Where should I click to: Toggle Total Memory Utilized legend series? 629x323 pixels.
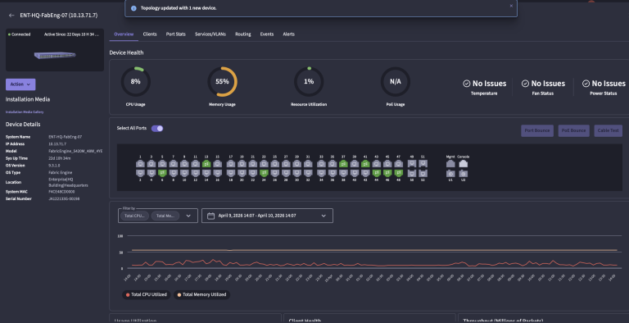tap(201, 294)
